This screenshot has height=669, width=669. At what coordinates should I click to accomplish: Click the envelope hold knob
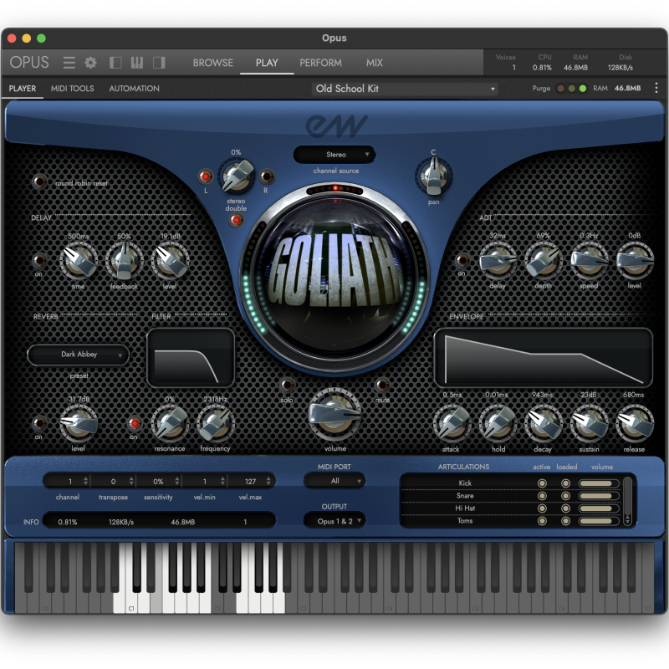coord(498,424)
